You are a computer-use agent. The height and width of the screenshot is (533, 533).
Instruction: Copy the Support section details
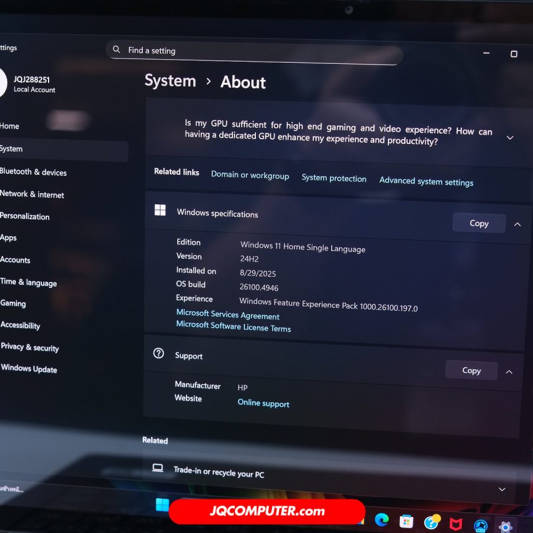click(471, 370)
